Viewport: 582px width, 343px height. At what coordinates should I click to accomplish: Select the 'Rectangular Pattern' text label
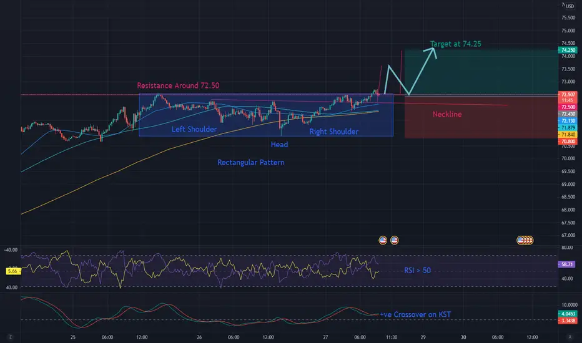251,162
